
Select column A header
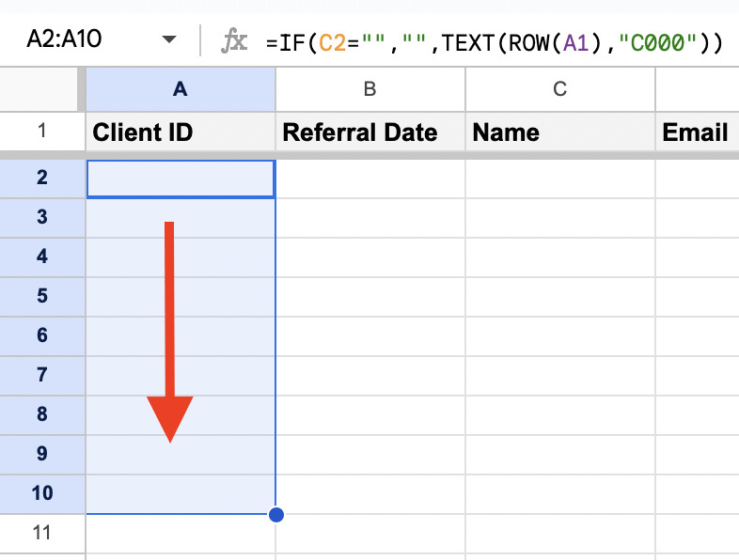coord(181,89)
